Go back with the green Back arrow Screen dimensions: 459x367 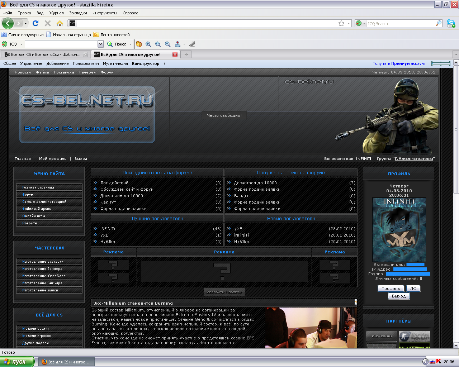8,23
